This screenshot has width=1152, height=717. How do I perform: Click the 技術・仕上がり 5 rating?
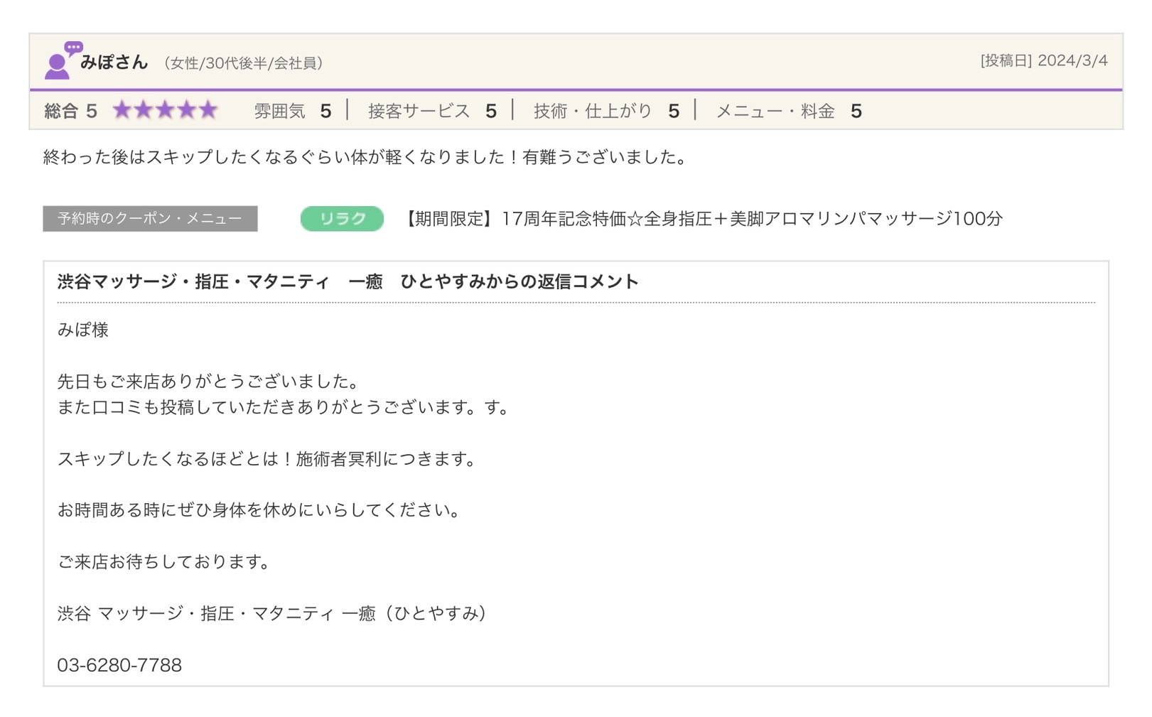click(606, 111)
